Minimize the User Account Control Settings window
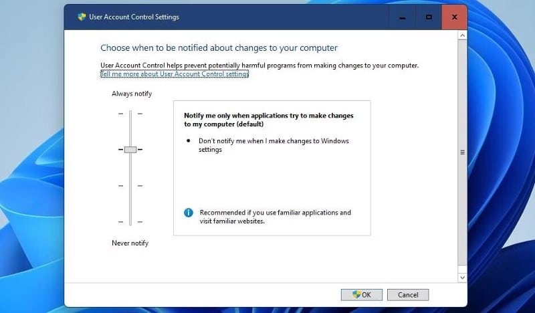535x313 pixels. [x=403, y=17]
